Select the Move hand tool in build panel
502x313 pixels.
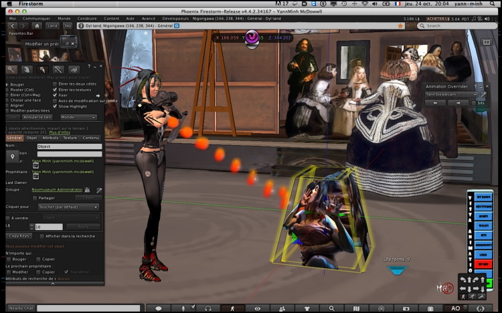[x=27, y=69]
